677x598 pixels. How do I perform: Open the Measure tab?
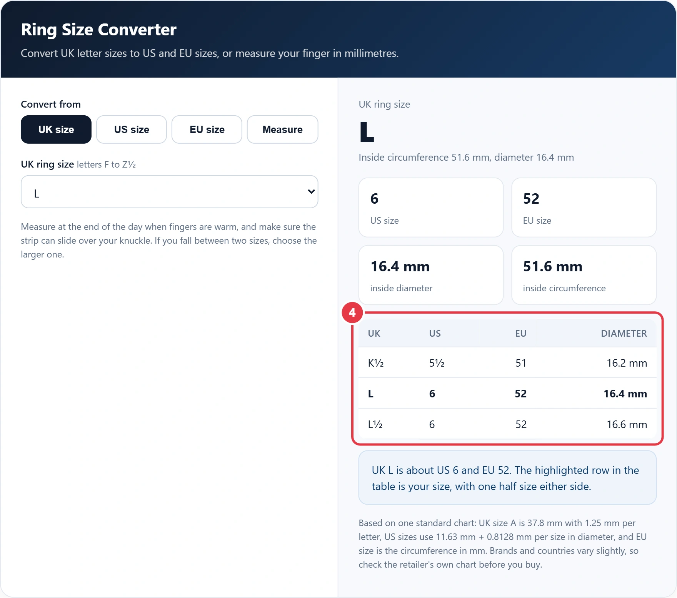[283, 130]
